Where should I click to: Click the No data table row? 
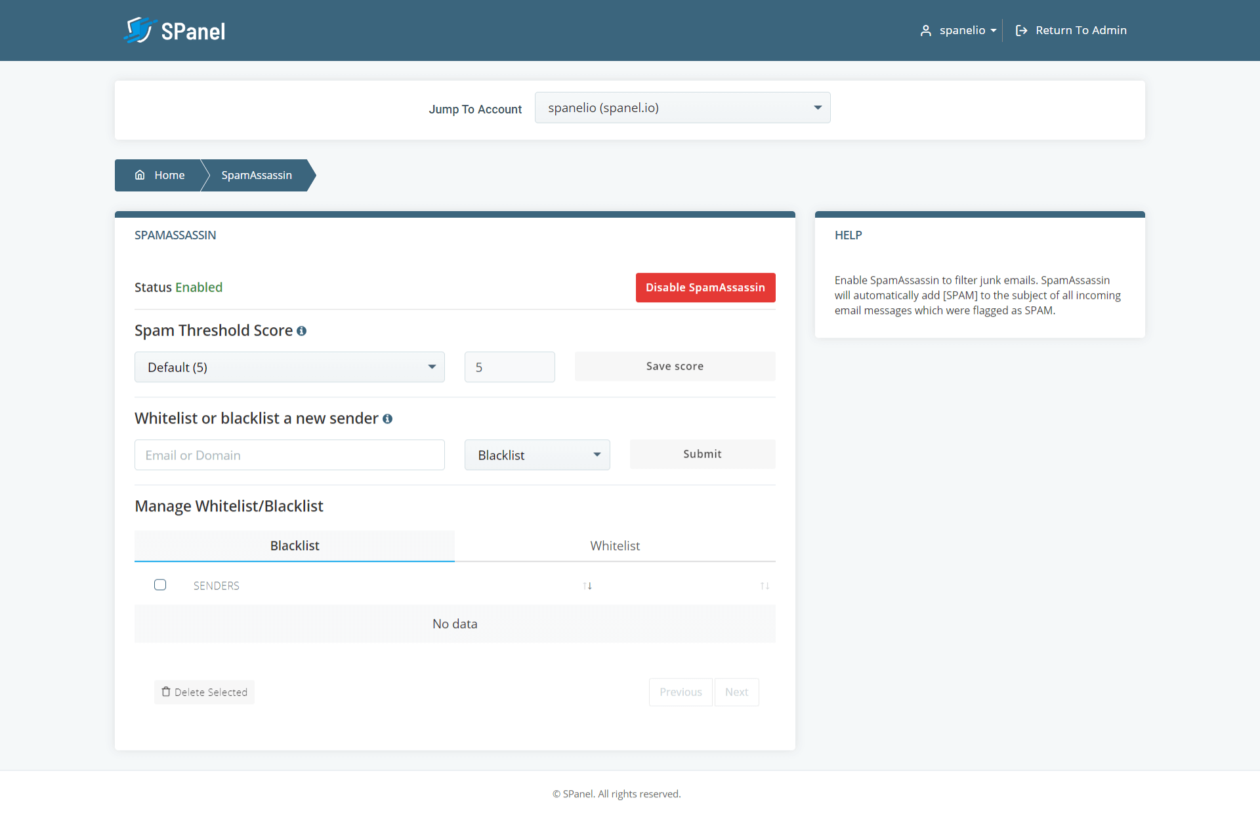(x=455, y=624)
